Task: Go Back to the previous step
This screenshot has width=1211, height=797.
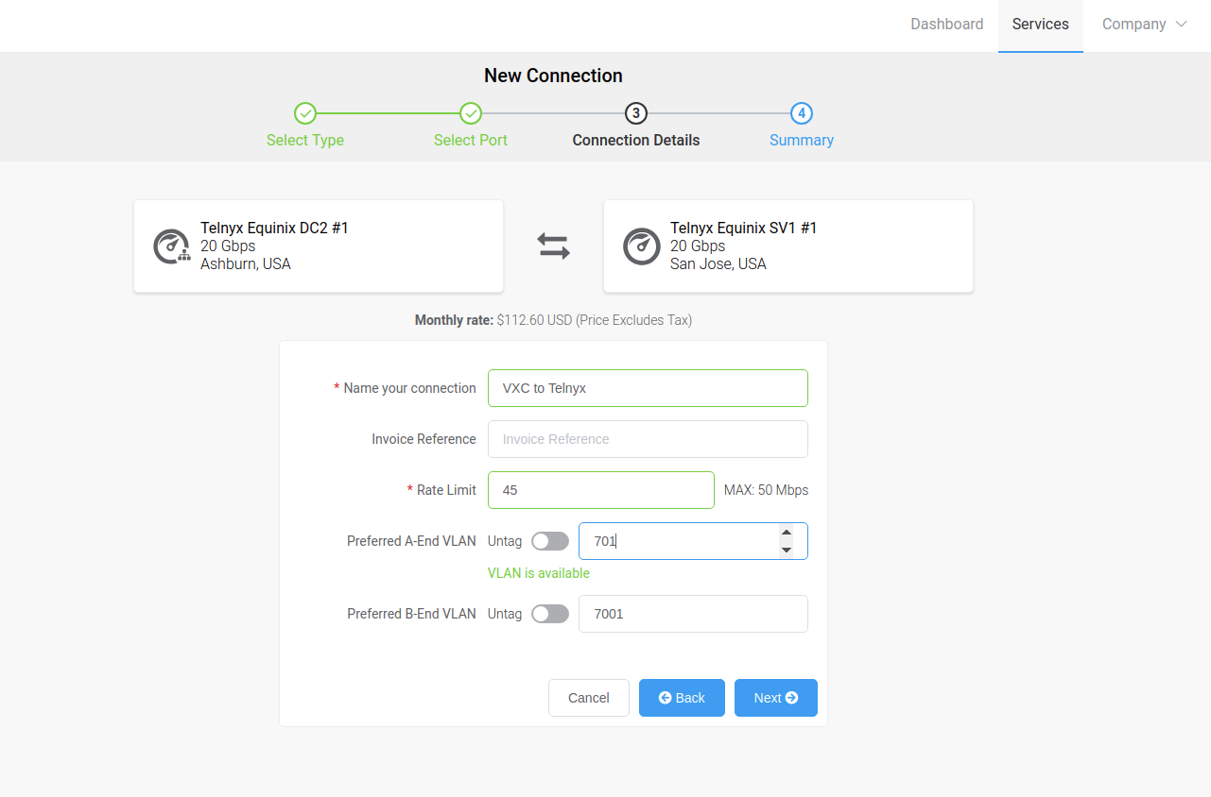Action: coord(682,698)
